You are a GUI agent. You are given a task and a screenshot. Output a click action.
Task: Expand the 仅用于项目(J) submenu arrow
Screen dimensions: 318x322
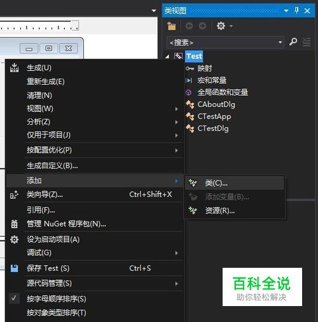coord(176,135)
